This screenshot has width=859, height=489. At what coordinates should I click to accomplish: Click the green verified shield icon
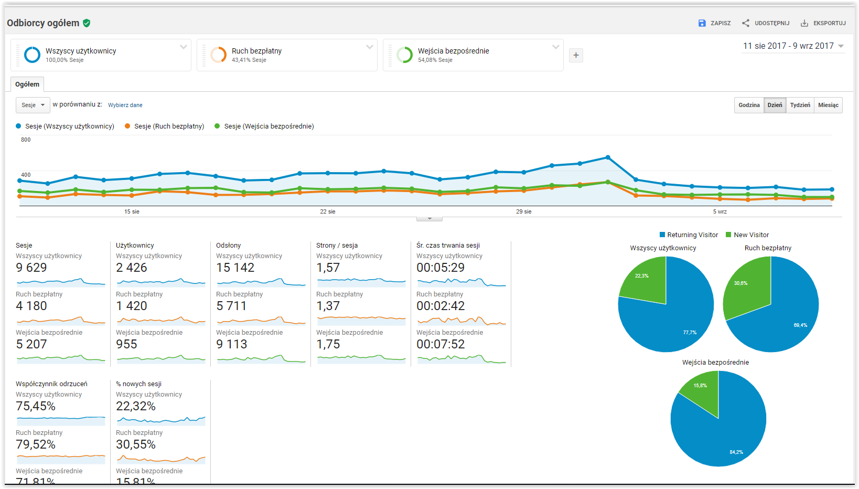pyautogui.click(x=87, y=23)
